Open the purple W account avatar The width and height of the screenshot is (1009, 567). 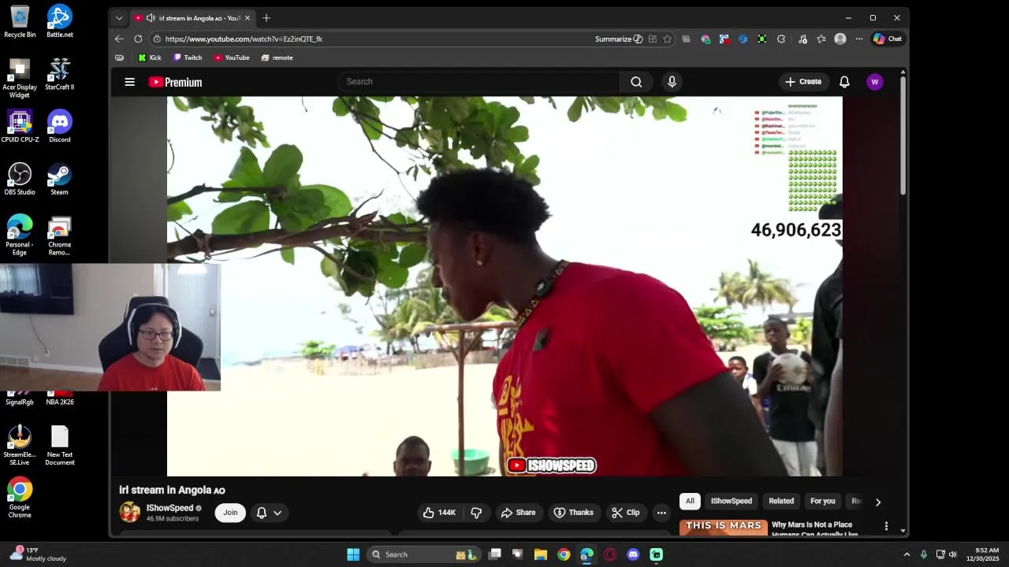tap(874, 82)
